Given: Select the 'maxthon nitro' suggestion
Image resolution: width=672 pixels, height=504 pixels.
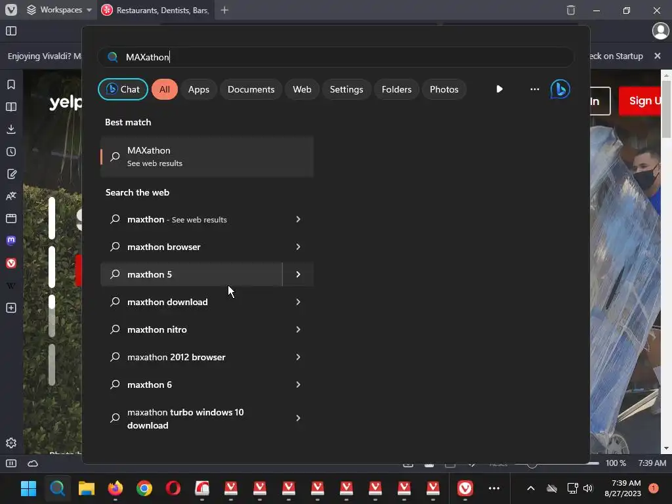Looking at the screenshot, I should coord(192,329).
